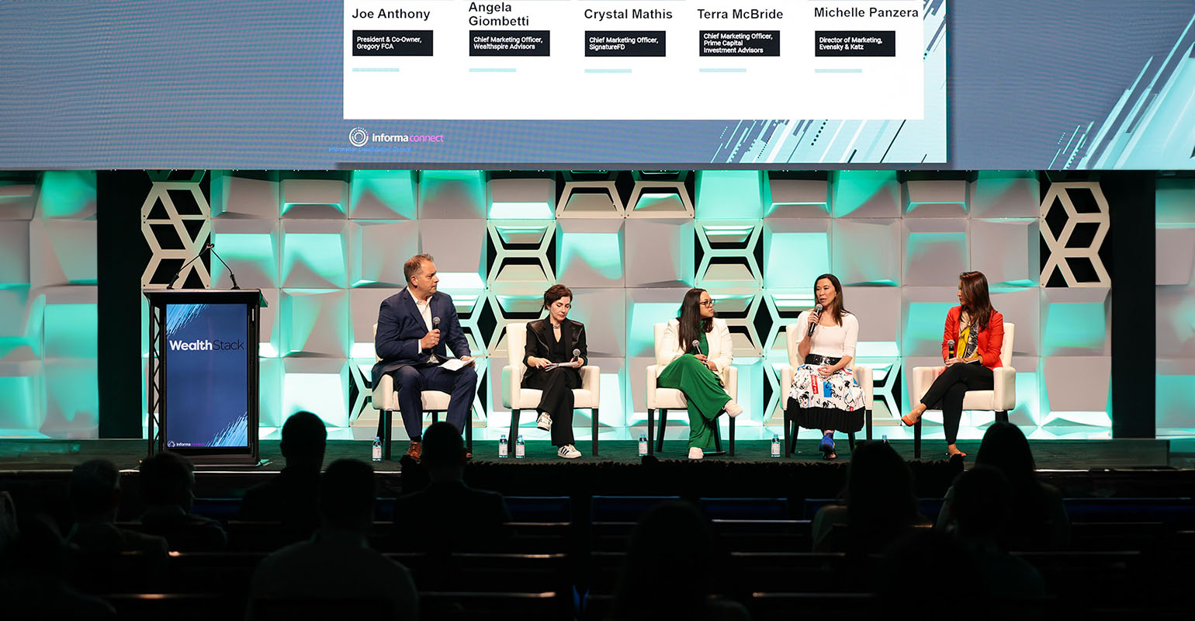Click the Informa Connect logo on the screen

(396, 138)
